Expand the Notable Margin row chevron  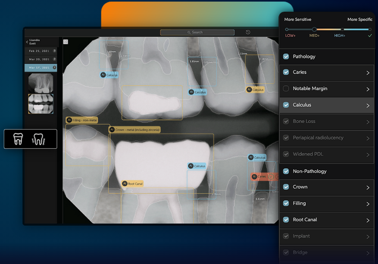(368, 89)
